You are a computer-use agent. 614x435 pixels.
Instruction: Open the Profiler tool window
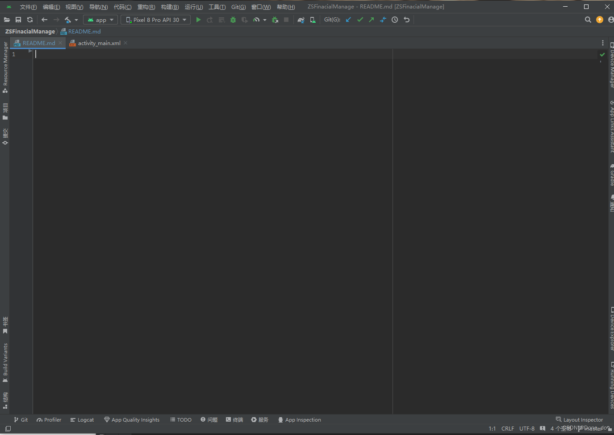(x=49, y=420)
